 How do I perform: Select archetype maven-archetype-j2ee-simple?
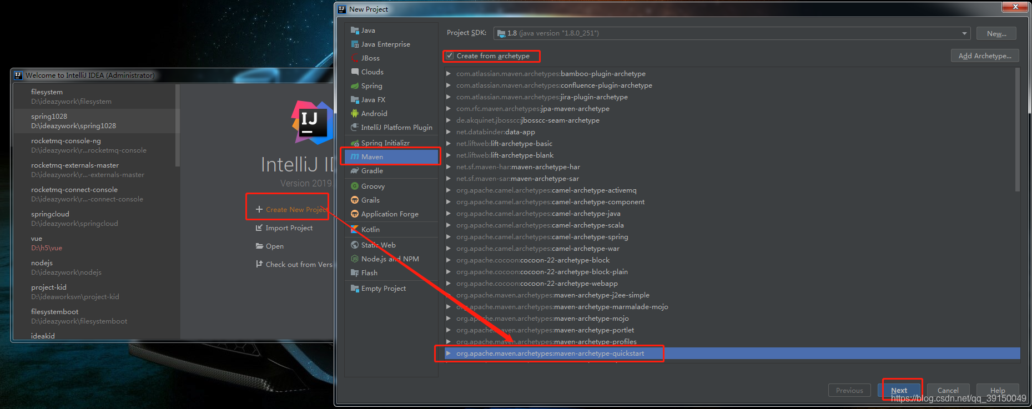pyautogui.click(x=553, y=295)
